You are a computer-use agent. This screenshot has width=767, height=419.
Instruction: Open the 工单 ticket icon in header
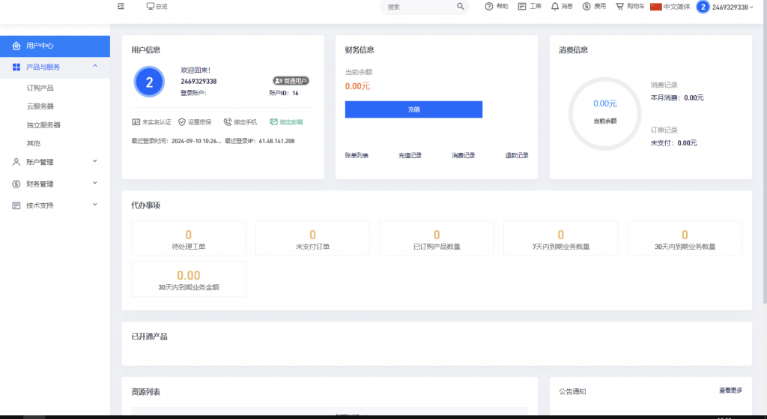[x=522, y=6]
